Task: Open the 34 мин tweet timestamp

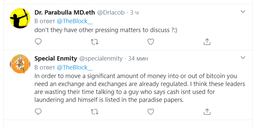Action: (138, 58)
